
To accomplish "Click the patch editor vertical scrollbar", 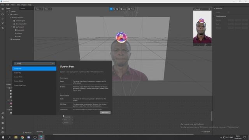I will [212, 116].
